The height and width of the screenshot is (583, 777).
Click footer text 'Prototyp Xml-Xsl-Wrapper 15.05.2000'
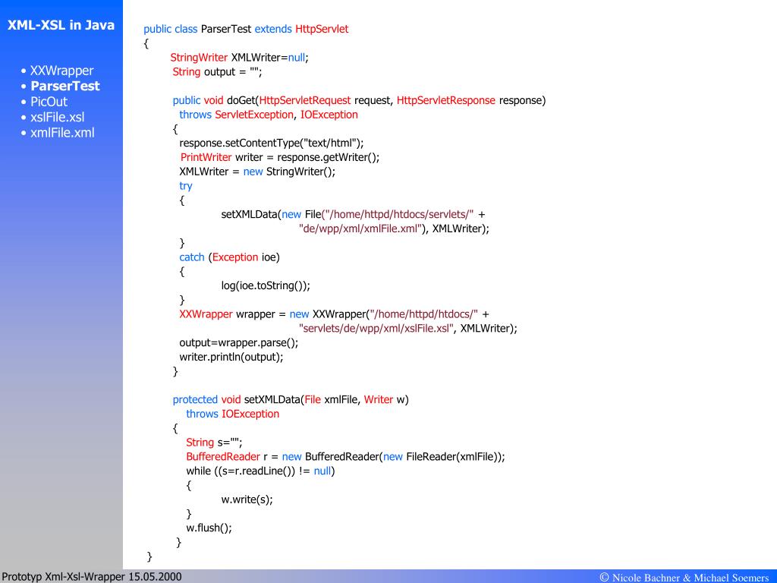click(x=92, y=577)
